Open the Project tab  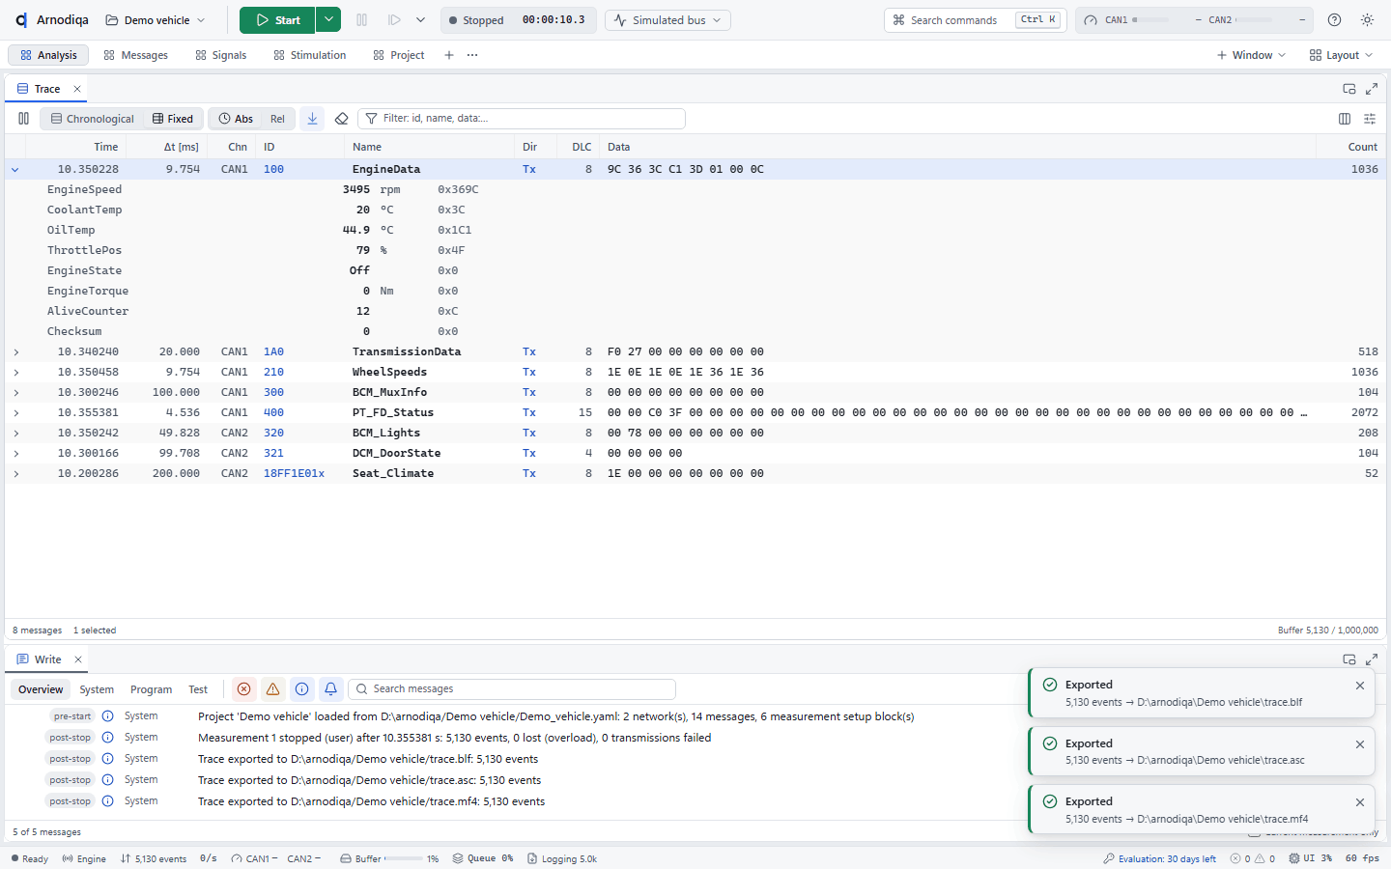click(399, 55)
